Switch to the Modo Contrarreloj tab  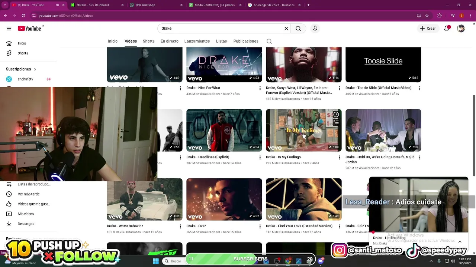[x=216, y=5]
